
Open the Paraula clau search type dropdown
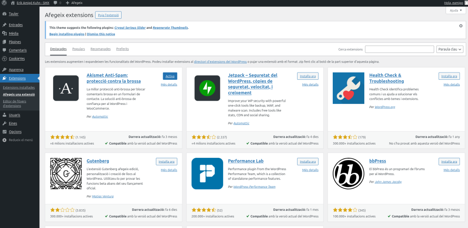(x=450, y=49)
